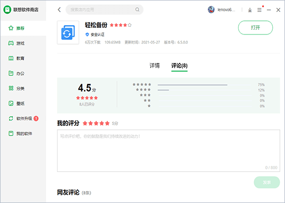Open the 分类 grid icon
This screenshot has width=285, height=203.
coord(11,88)
